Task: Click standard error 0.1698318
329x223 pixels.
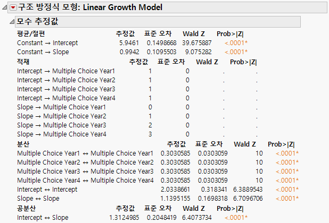Action: (x=213, y=199)
